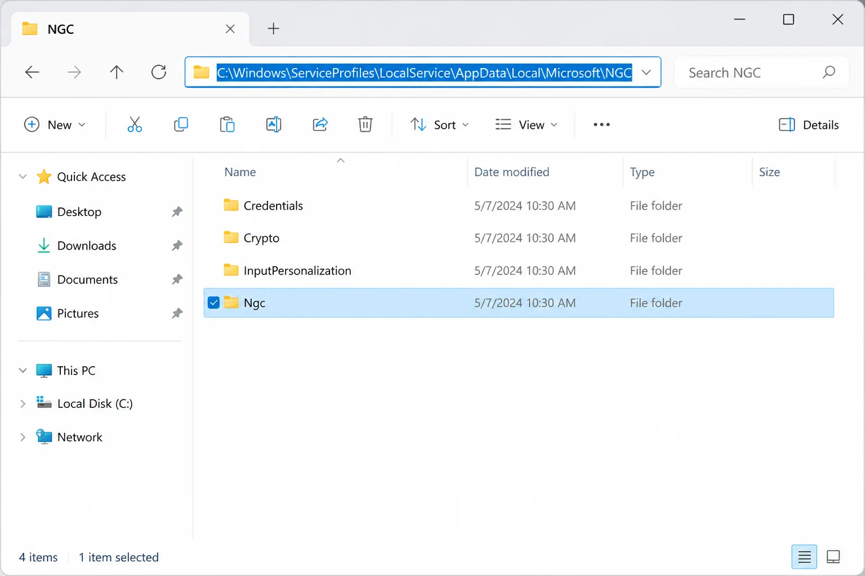Uncheck the Ngc folder checkbox
Screen dimensions: 865x576
pyautogui.click(x=213, y=303)
